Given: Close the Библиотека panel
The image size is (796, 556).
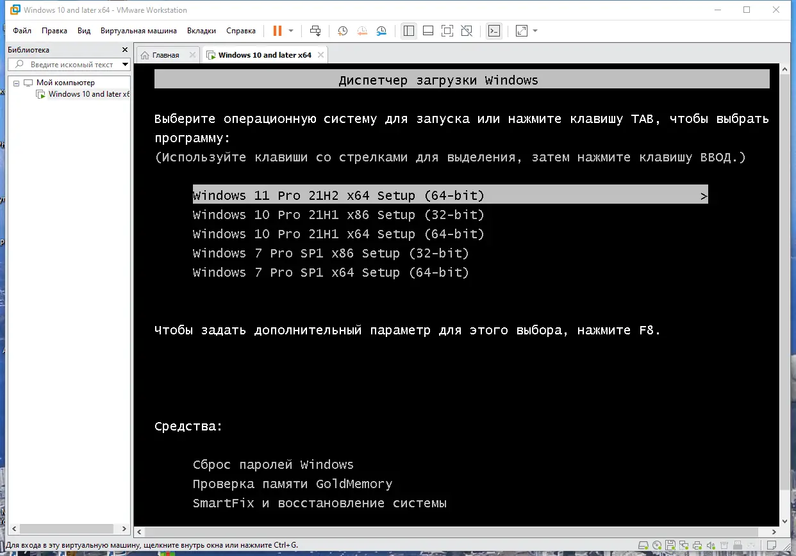Looking at the screenshot, I should pos(125,50).
